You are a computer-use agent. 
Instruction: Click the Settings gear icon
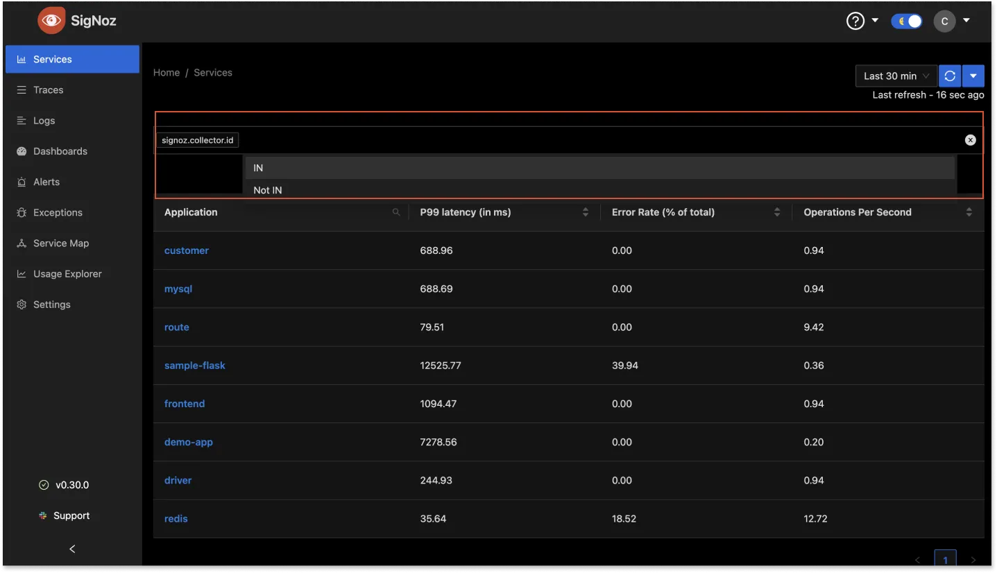click(x=22, y=304)
